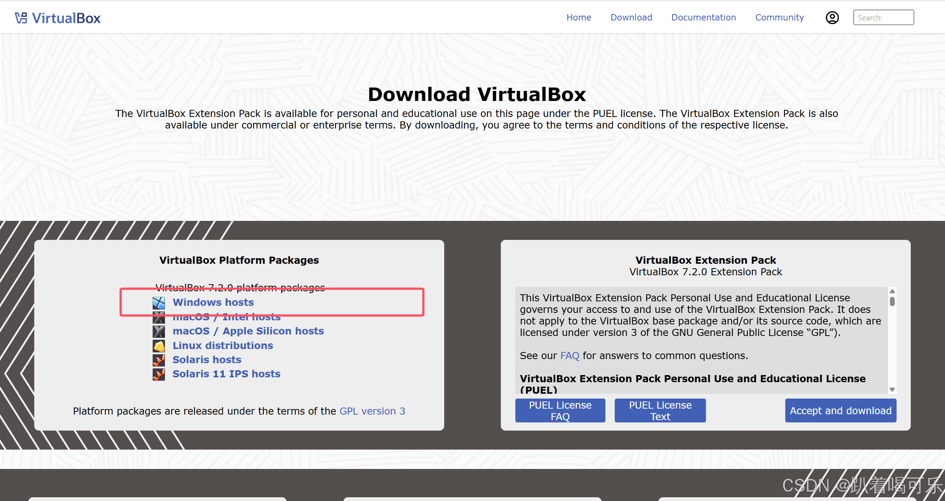
Task: Click the VirtualBox brand name link
Action: 66,18
